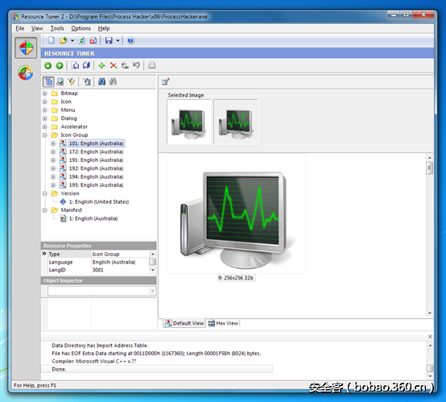The width and height of the screenshot is (446, 402).
Task: Click the greyed-out icon after Undo
Action: pyautogui.click(x=152, y=66)
